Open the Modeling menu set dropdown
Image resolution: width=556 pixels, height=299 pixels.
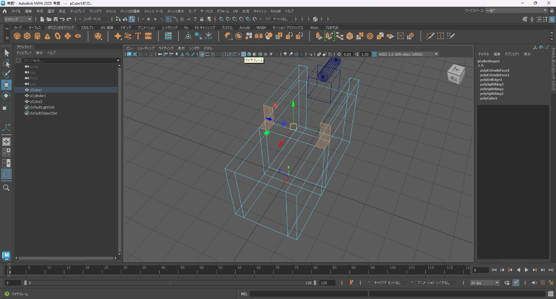pyautogui.click(x=18, y=19)
